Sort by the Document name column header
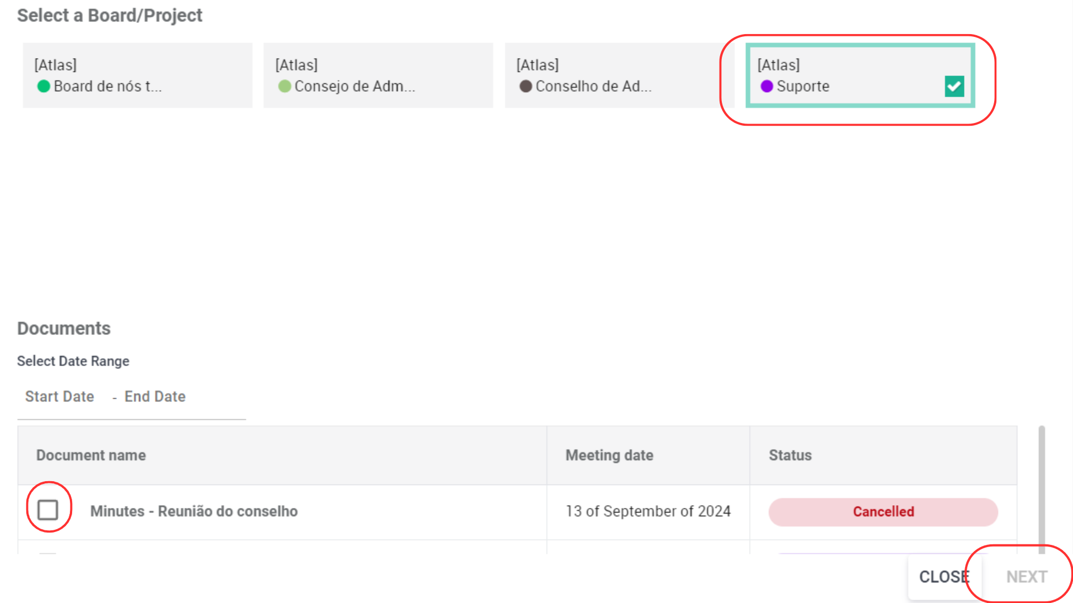Screen dimensions: 1073x603 click(x=91, y=455)
